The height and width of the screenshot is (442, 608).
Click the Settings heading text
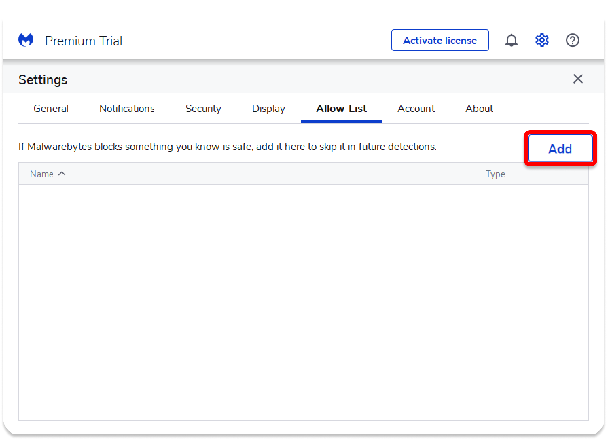(43, 80)
